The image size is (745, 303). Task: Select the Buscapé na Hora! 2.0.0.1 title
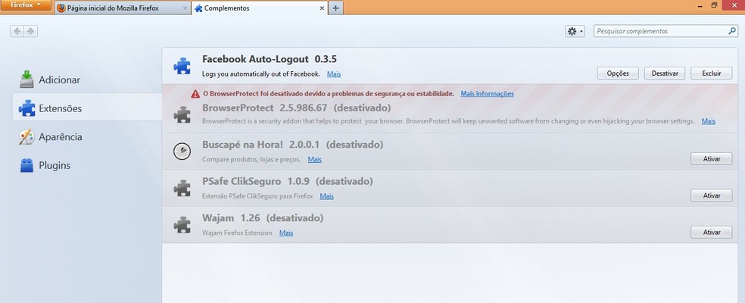pyautogui.click(x=261, y=144)
